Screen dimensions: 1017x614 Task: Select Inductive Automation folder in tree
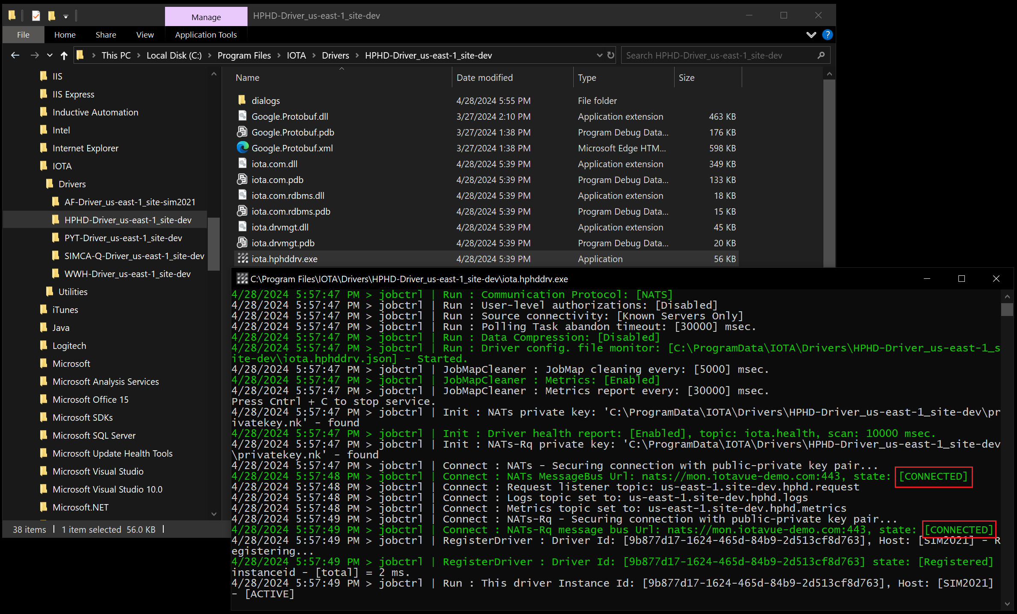click(95, 112)
